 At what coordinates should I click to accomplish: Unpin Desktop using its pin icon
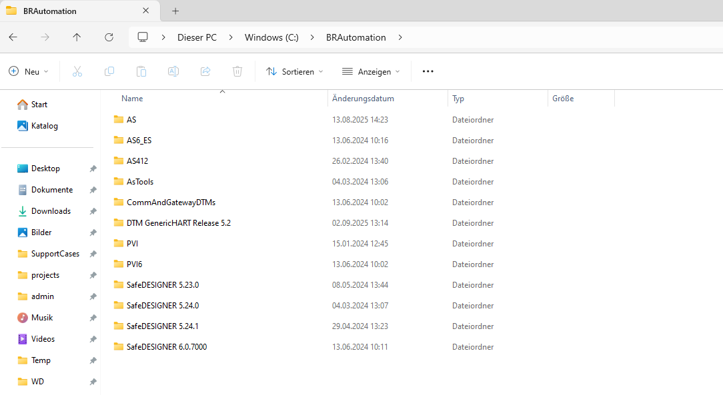pyautogui.click(x=93, y=169)
